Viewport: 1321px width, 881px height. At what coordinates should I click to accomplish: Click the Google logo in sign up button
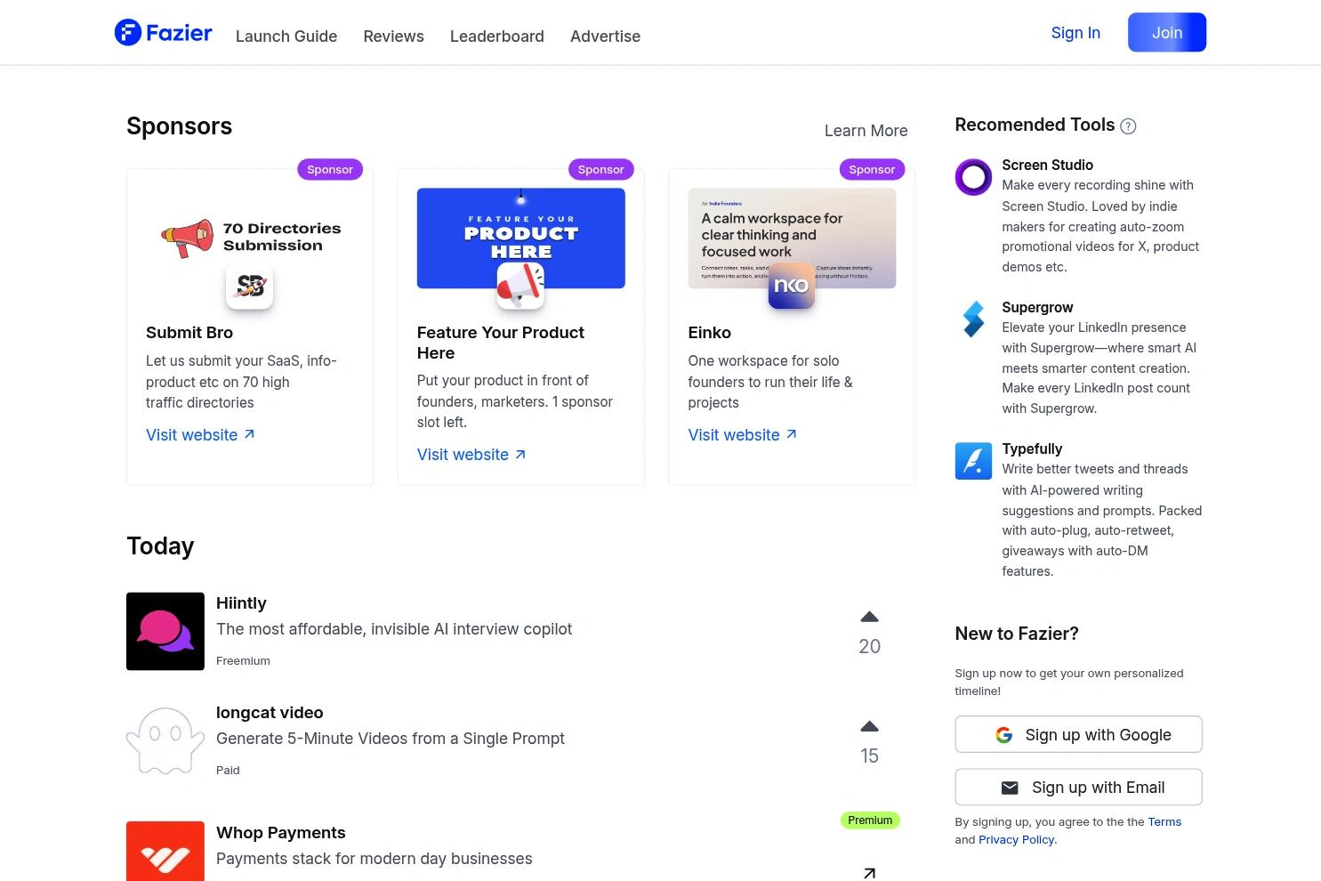pos(1003,735)
